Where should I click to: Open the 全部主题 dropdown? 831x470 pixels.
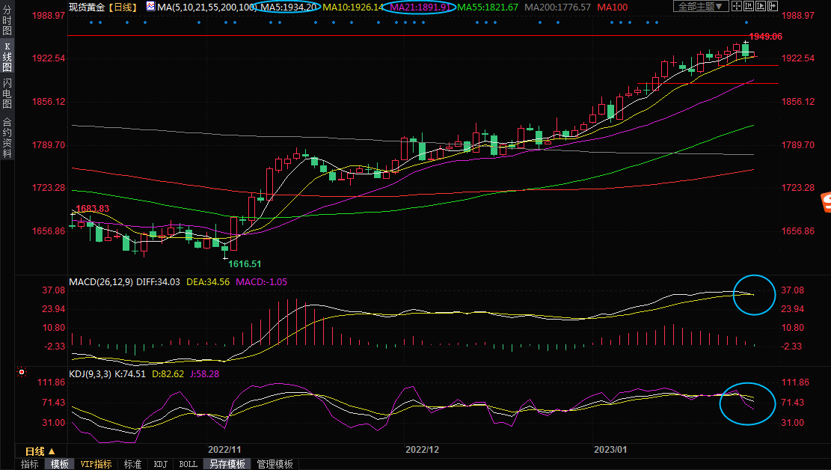[x=701, y=7]
